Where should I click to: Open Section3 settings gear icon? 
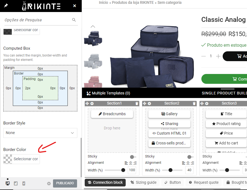point(207,103)
